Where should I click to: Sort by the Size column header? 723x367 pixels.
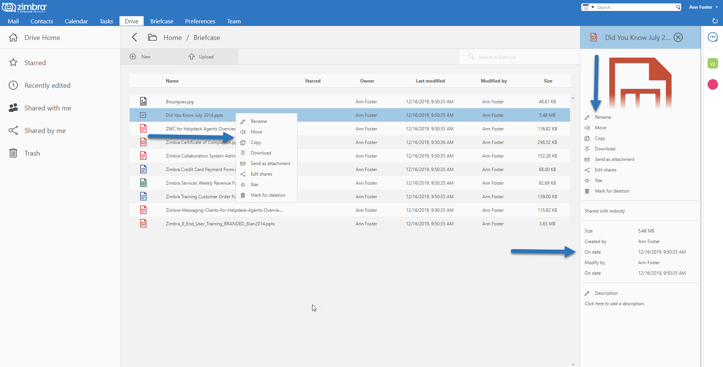click(x=548, y=81)
